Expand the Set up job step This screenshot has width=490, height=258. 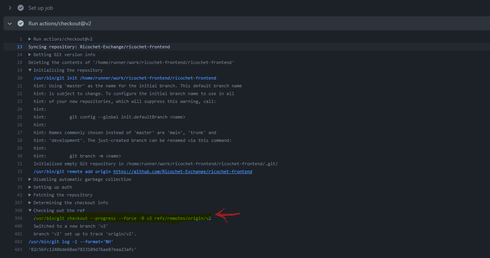[10, 8]
